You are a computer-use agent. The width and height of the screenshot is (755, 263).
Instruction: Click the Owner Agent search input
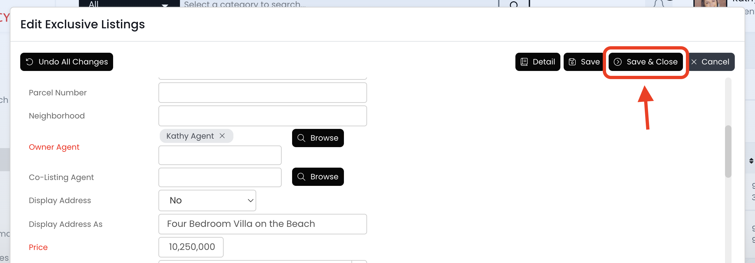220,155
